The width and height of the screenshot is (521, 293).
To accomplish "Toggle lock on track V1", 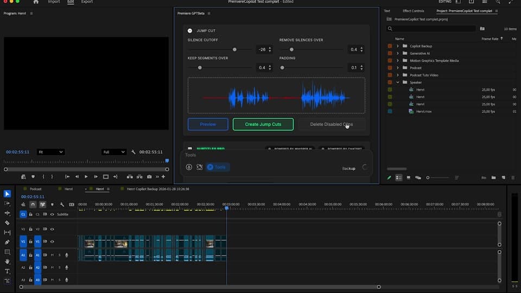I will (x=30, y=241).
